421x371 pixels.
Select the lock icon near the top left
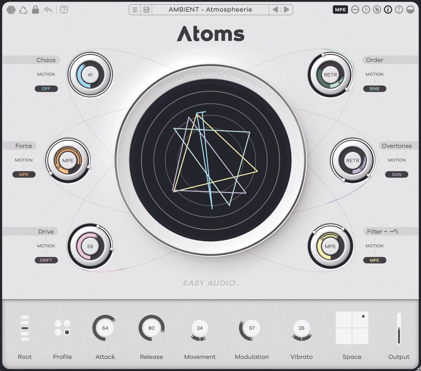coord(36,10)
